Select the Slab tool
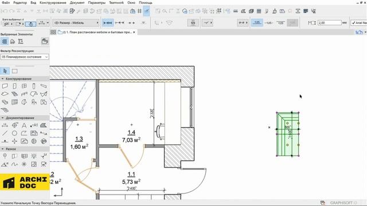This screenshot has width=367, height=206. pos(5,94)
